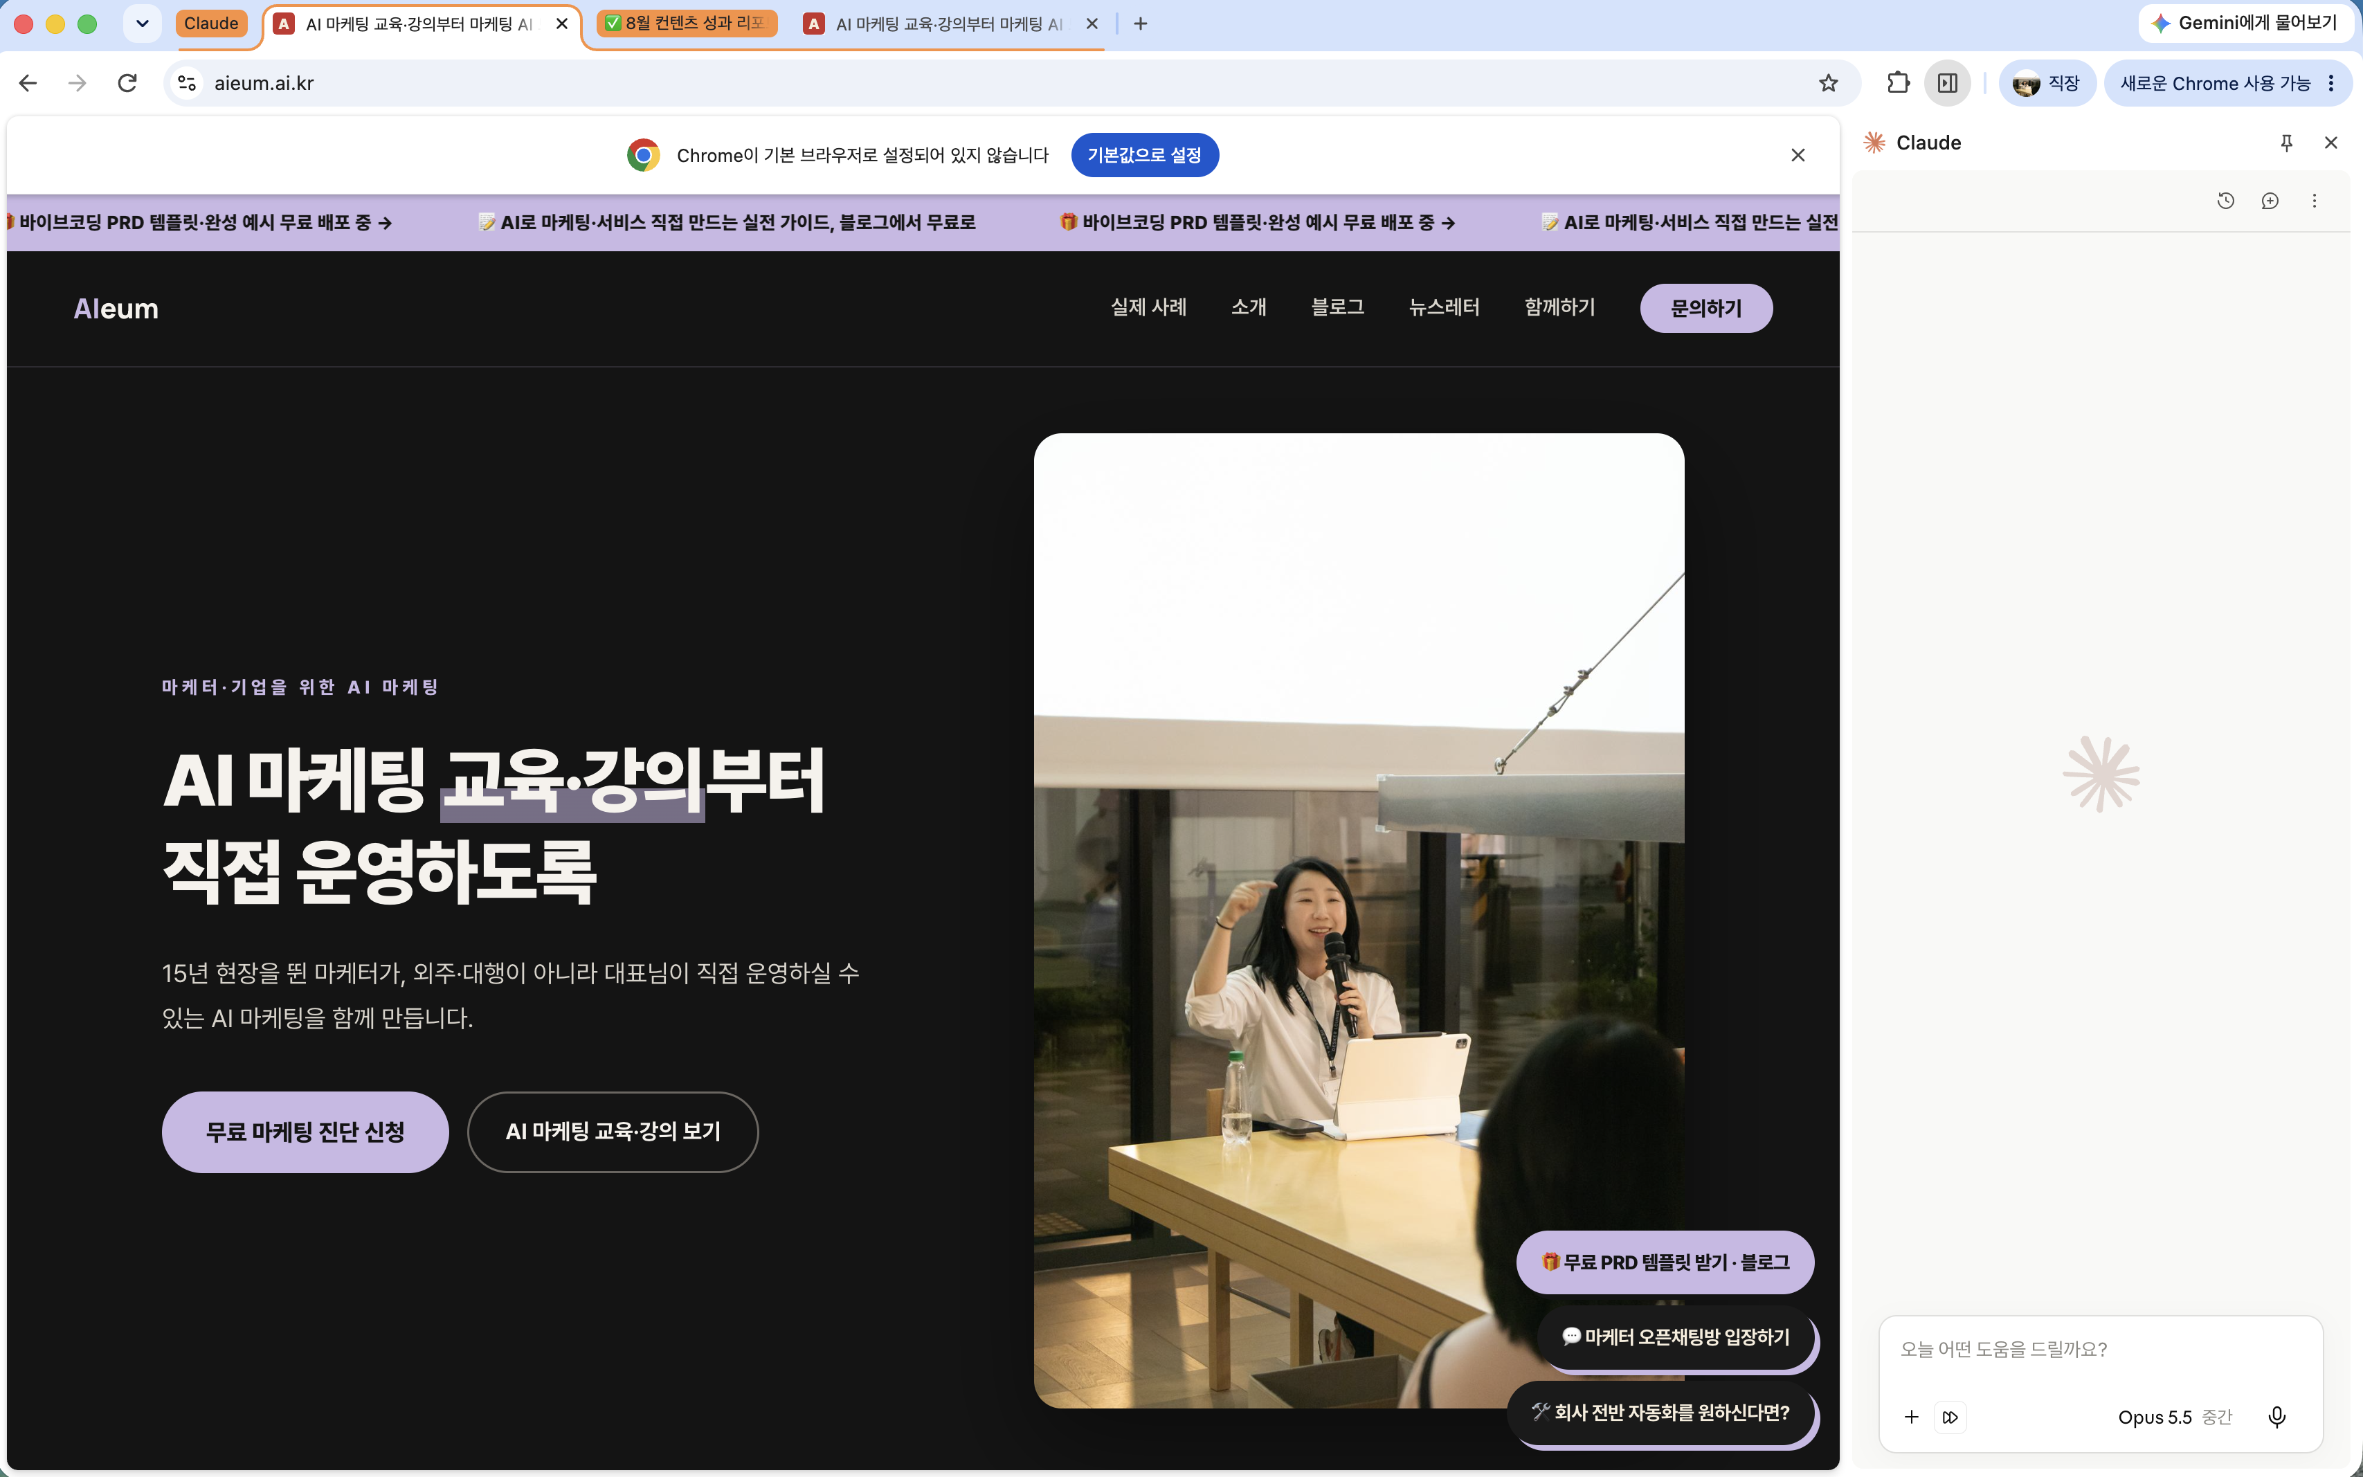
Task: Open Chrome three-dot menu
Action: tap(2330, 83)
